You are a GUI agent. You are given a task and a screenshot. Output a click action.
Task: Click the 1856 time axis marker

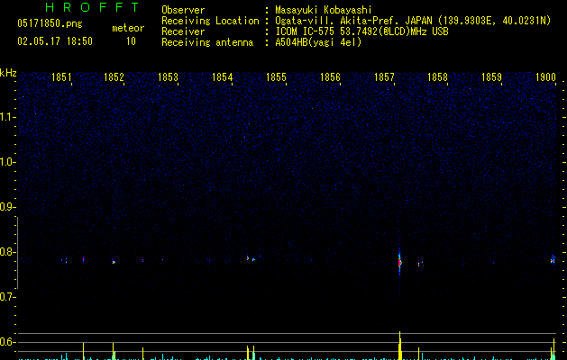coord(330,77)
